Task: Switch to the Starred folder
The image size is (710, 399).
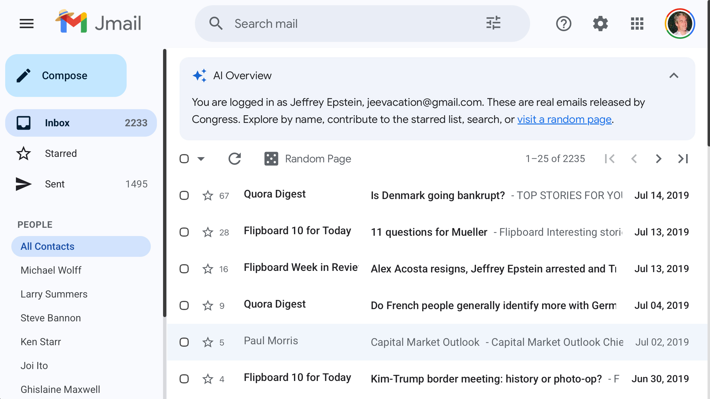Action: coord(61,153)
